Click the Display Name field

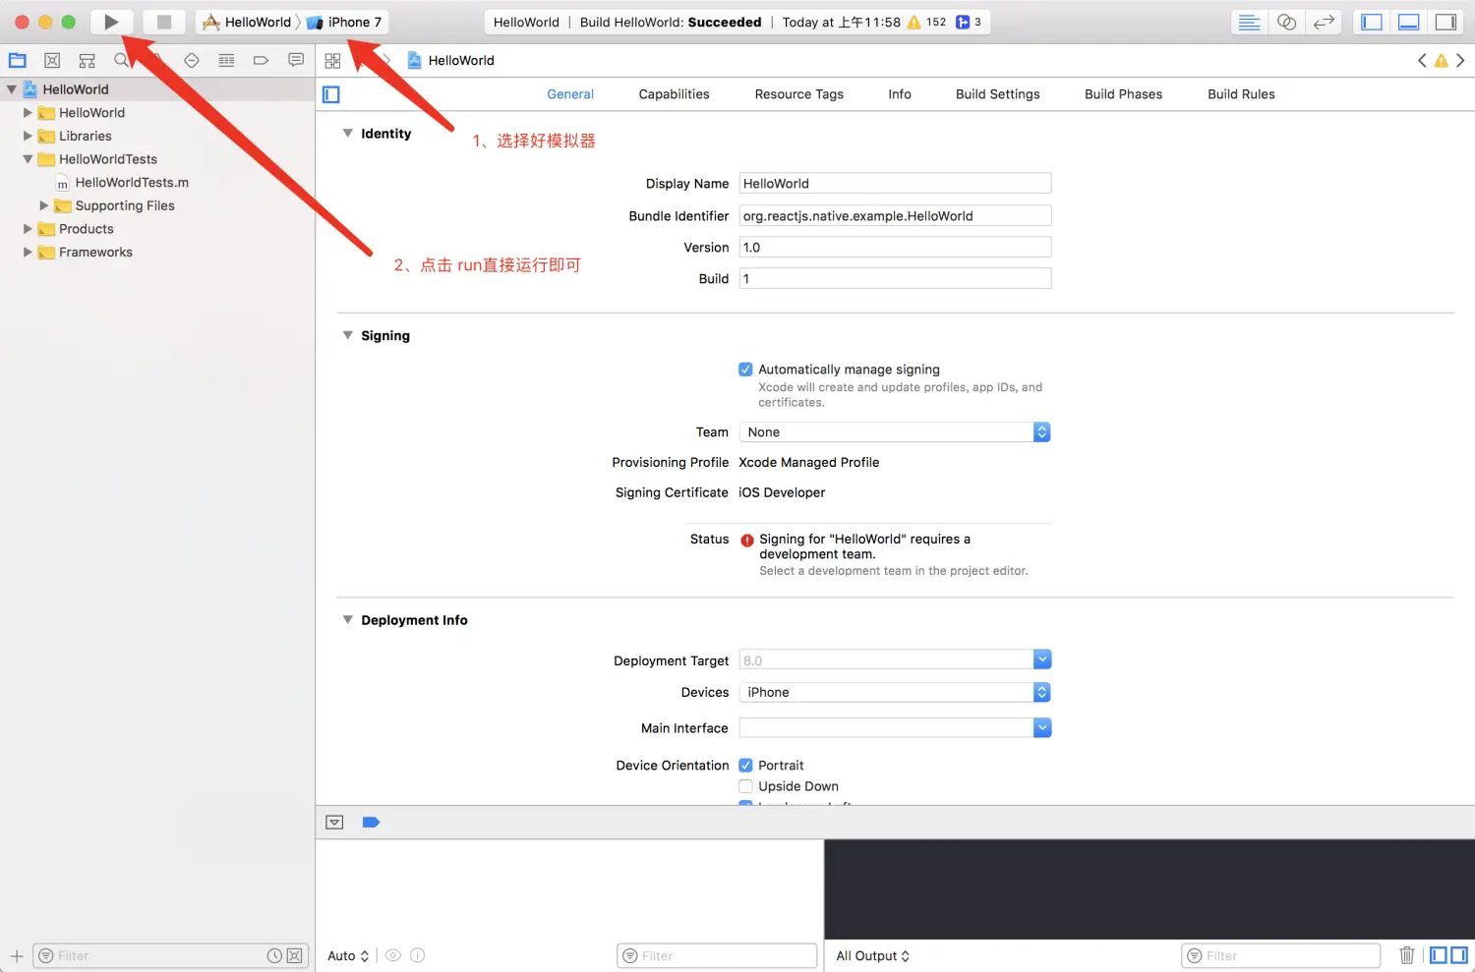pos(895,184)
